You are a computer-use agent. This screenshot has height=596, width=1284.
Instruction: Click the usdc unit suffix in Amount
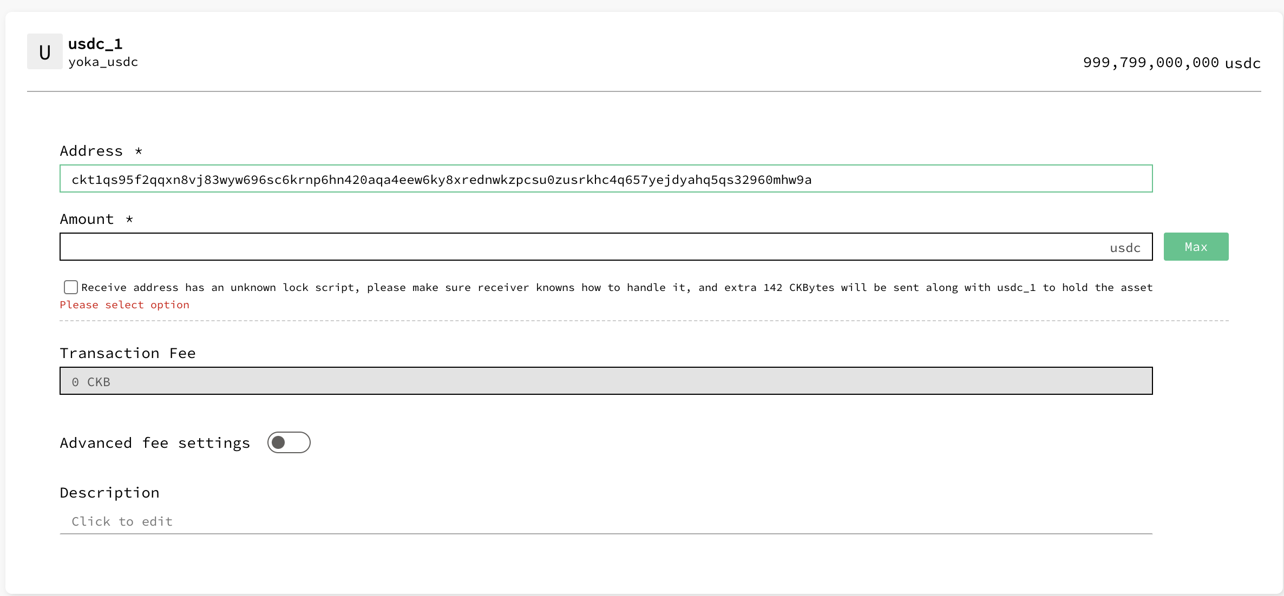point(1125,248)
